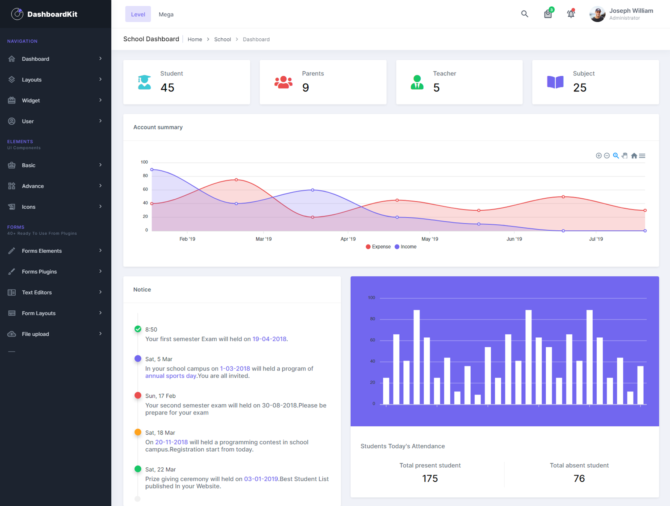
Task: Reset chart zoom with the home icon
Action: (x=634, y=156)
